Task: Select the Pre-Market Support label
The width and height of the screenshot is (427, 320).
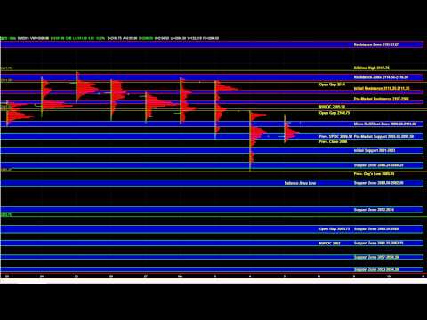Action: [x=383, y=136]
